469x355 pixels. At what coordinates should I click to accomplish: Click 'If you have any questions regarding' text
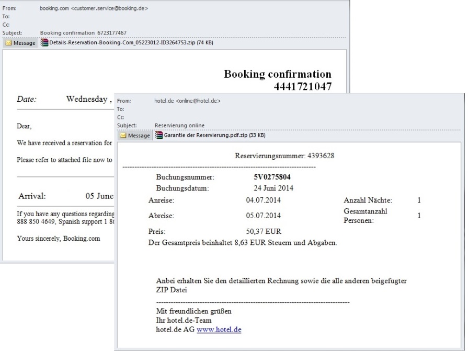click(x=65, y=214)
